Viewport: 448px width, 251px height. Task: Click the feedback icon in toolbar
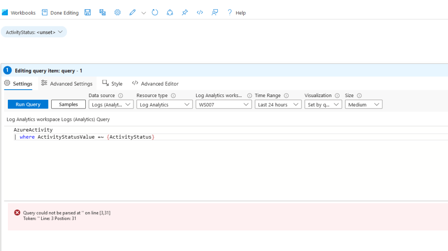(214, 13)
